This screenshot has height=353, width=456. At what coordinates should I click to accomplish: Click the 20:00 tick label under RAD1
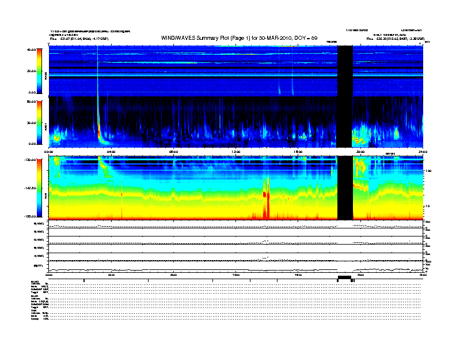point(360,152)
